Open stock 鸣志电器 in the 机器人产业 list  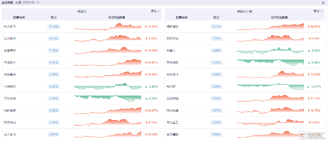173,110
